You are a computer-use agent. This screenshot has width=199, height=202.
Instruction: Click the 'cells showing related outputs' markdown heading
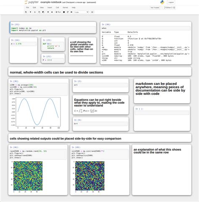(x=65, y=139)
